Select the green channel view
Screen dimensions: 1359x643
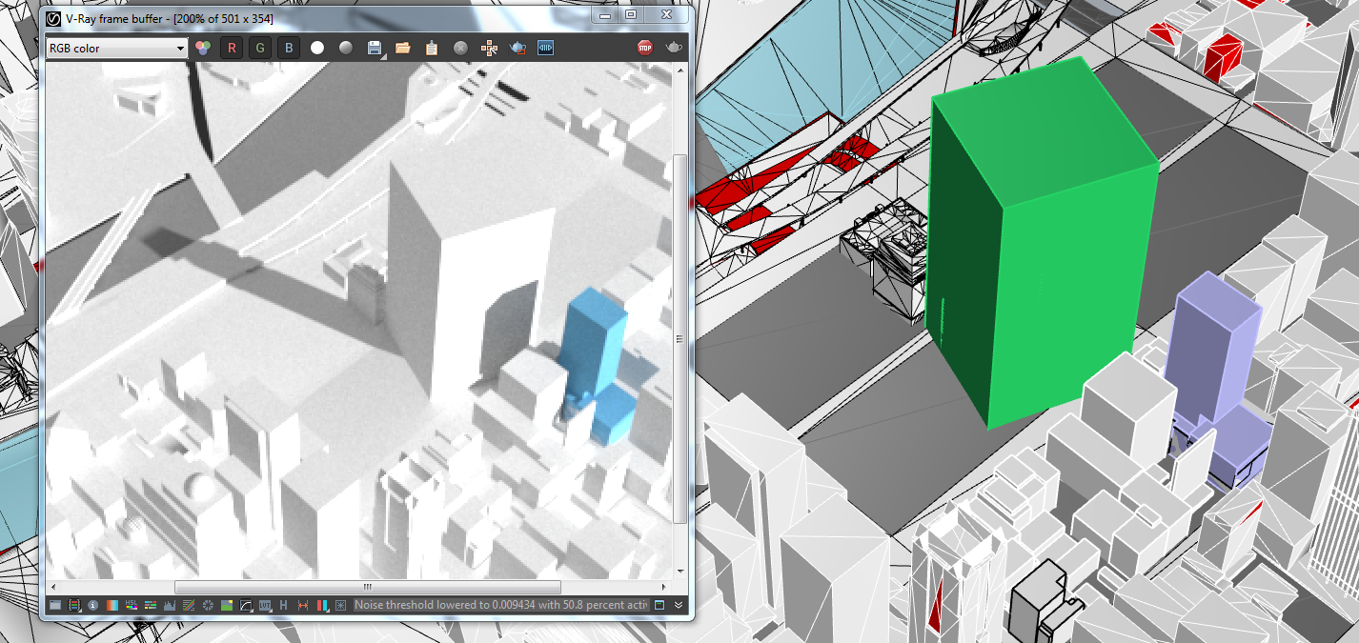[259, 48]
